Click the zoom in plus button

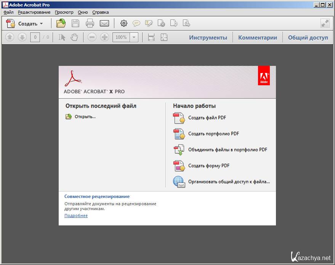(104, 37)
